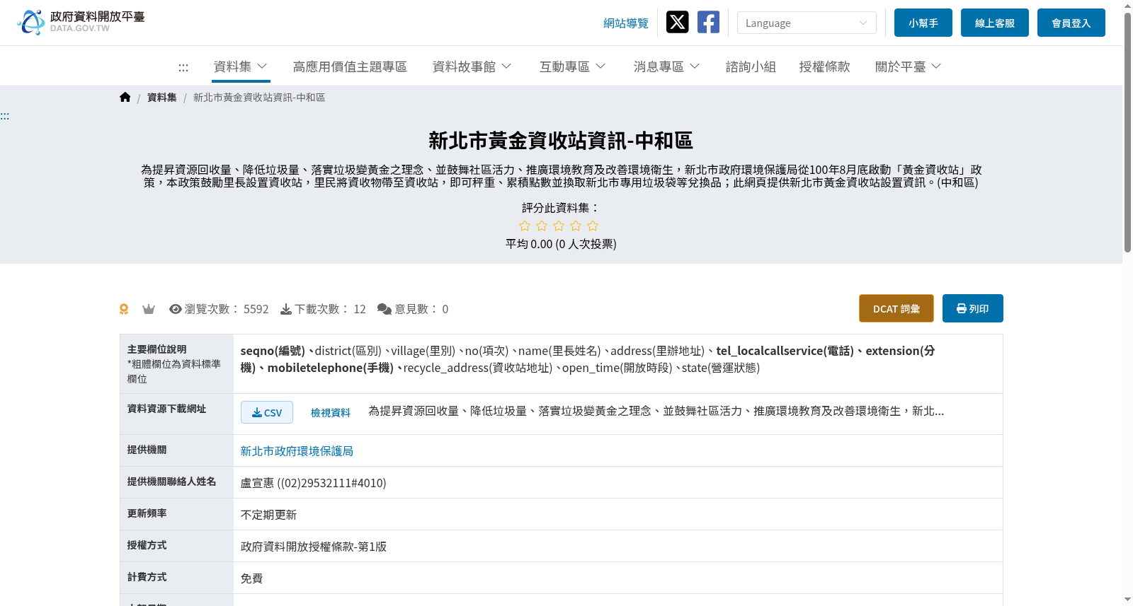Expand the 資料集 menu
The height and width of the screenshot is (606, 1133).
click(241, 66)
